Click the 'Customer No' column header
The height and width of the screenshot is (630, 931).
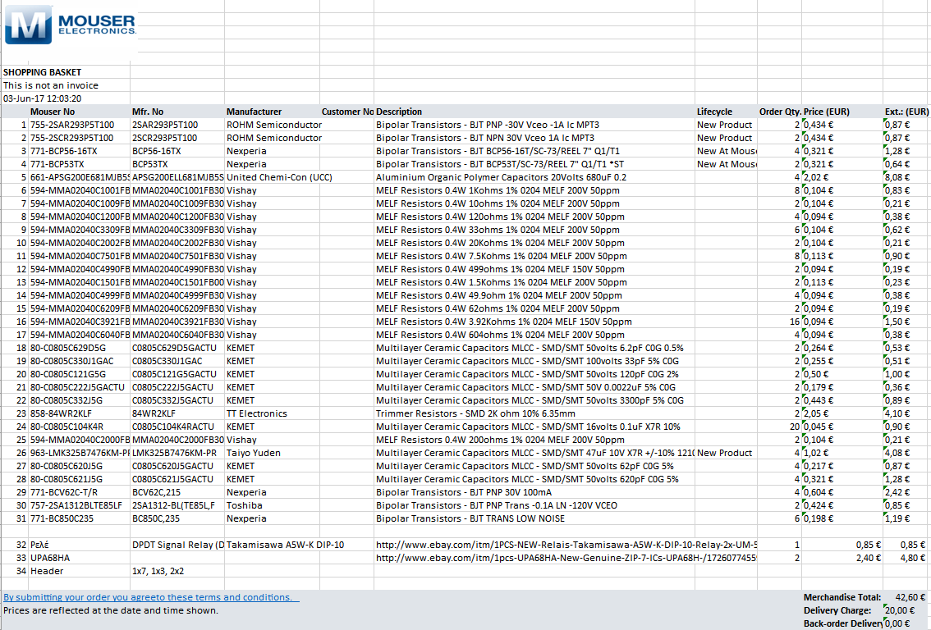coord(348,112)
